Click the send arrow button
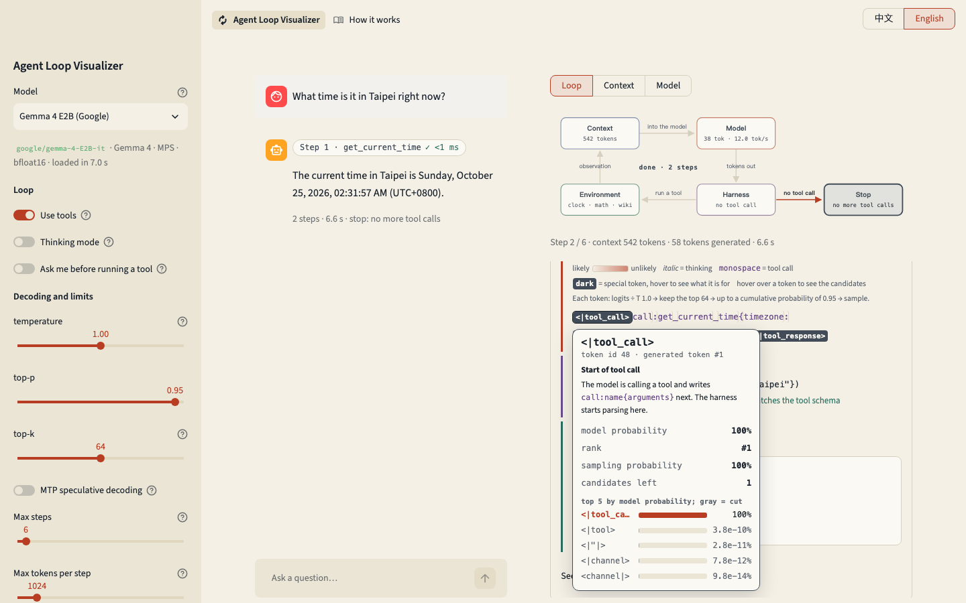 coord(485,578)
